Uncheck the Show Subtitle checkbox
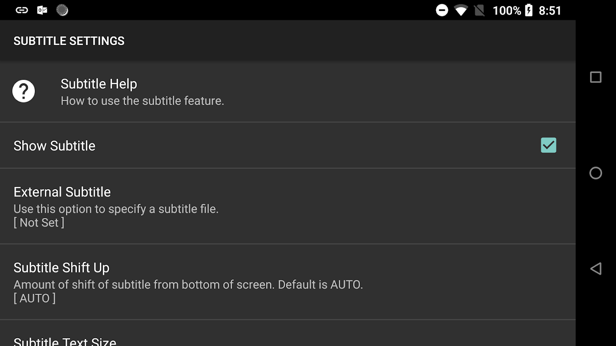This screenshot has height=346, width=616. pos(548,145)
